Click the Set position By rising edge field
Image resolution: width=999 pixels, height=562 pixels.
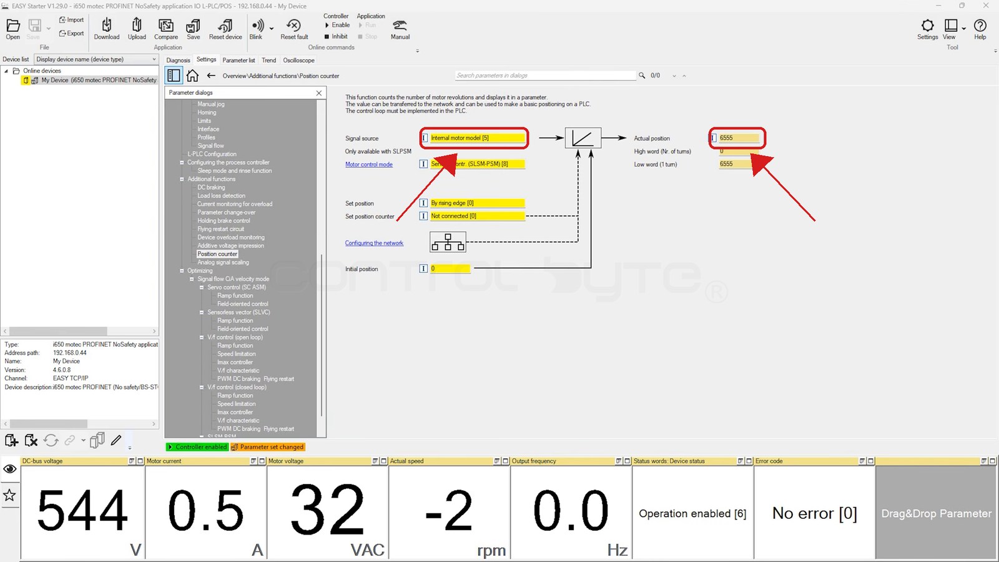pos(477,203)
